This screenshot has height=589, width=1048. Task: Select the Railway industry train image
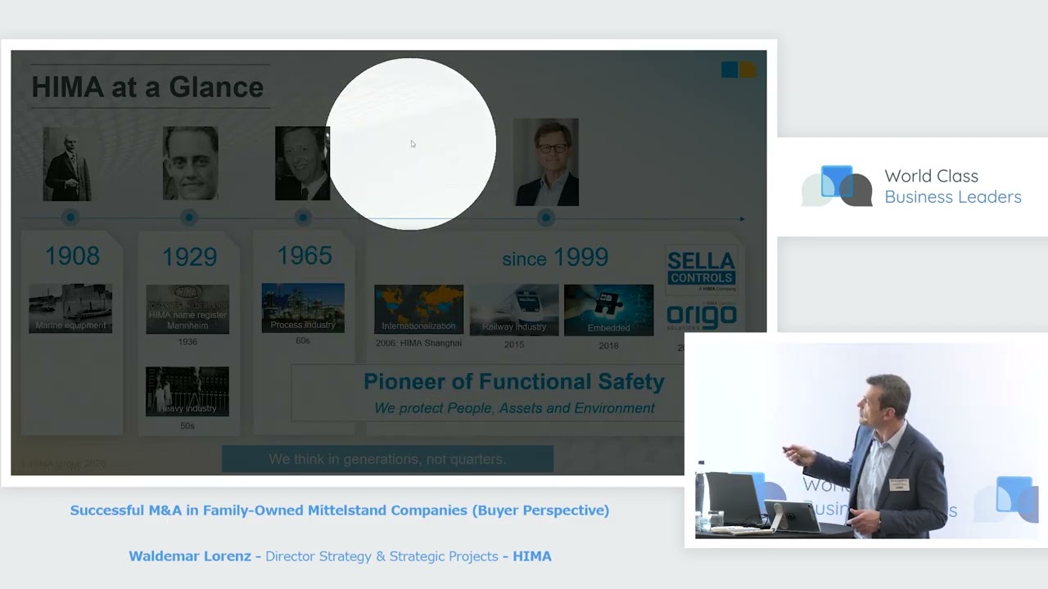tap(514, 310)
